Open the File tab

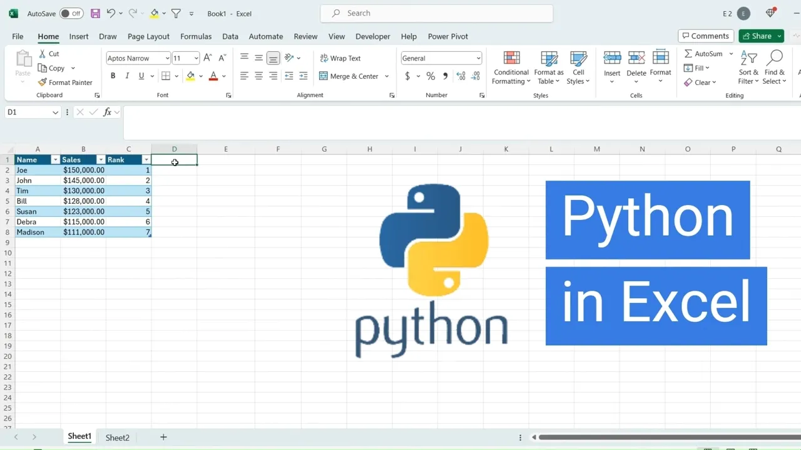click(18, 36)
